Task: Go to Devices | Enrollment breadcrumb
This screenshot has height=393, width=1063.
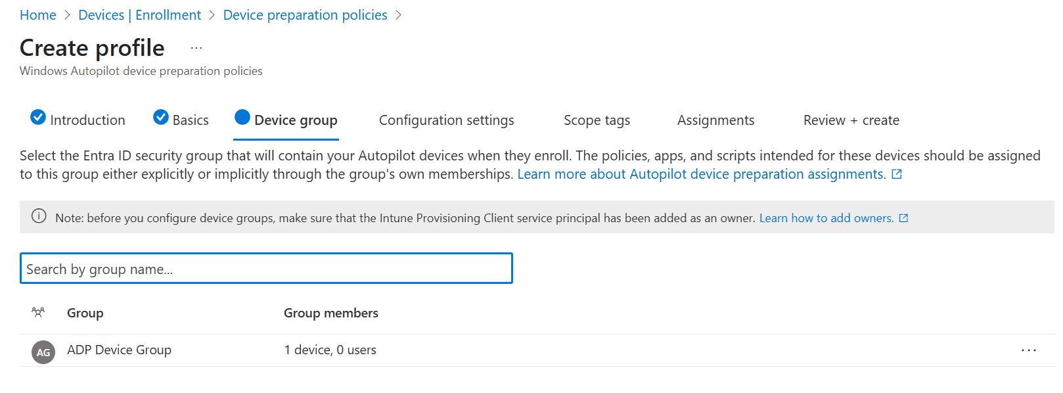Action: click(x=139, y=15)
